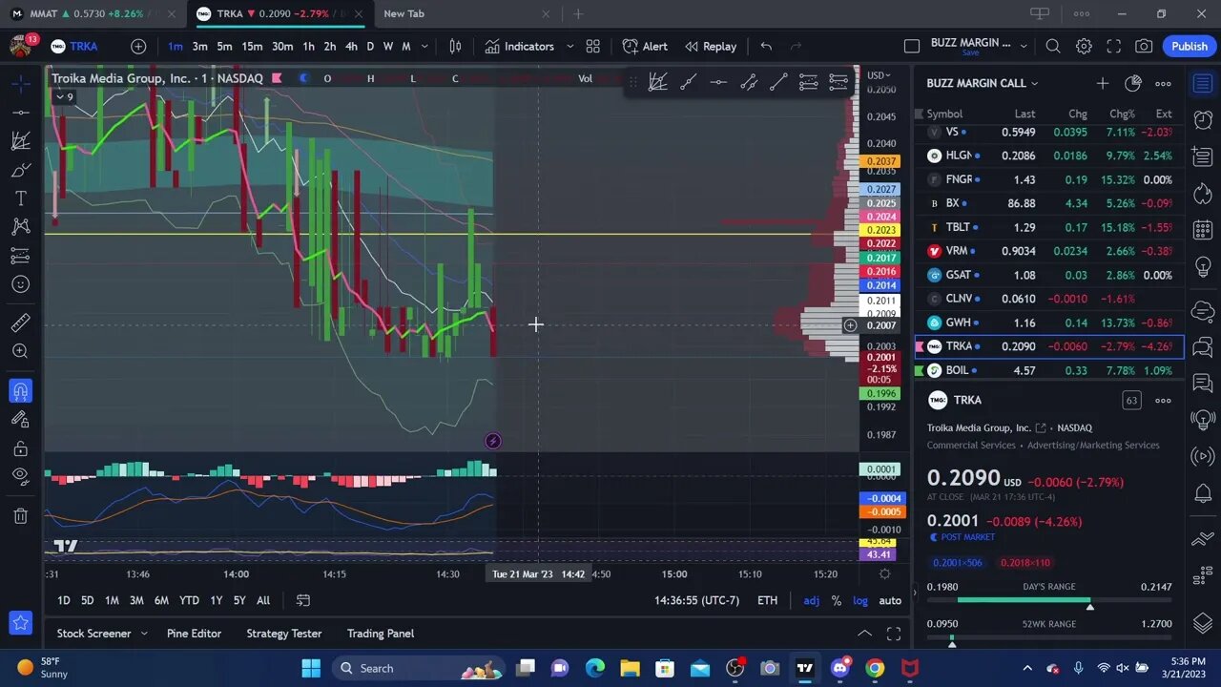Open chart settings gear

click(x=1084, y=46)
